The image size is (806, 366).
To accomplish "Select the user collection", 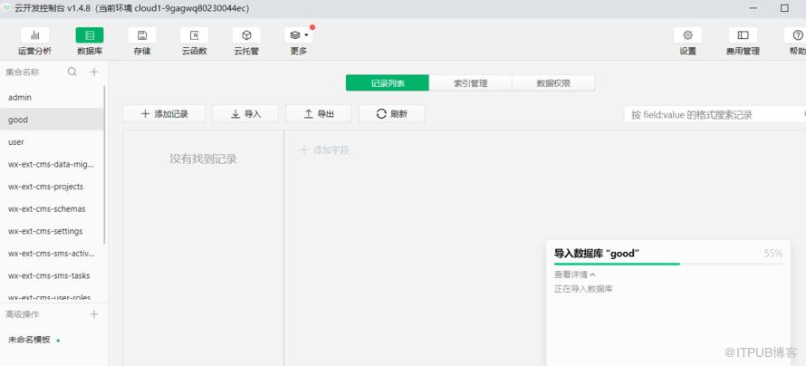I will tap(52, 142).
